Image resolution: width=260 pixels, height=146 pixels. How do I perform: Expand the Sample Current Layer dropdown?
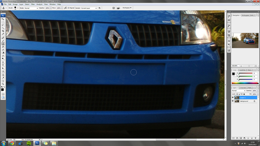[89, 8]
